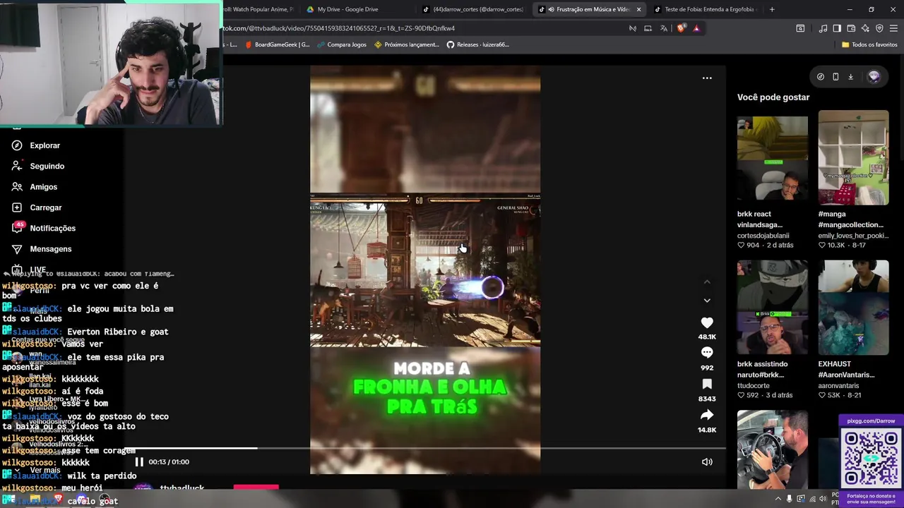Pause the playing TikTok video
This screenshot has width=904, height=508.
click(x=139, y=461)
